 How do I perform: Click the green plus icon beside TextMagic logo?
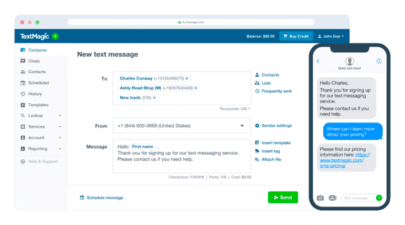(x=55, y=36)
